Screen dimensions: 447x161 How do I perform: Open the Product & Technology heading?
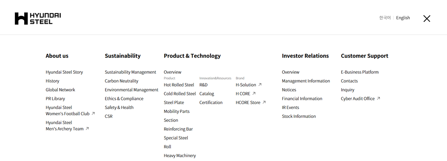click(192, 56)
